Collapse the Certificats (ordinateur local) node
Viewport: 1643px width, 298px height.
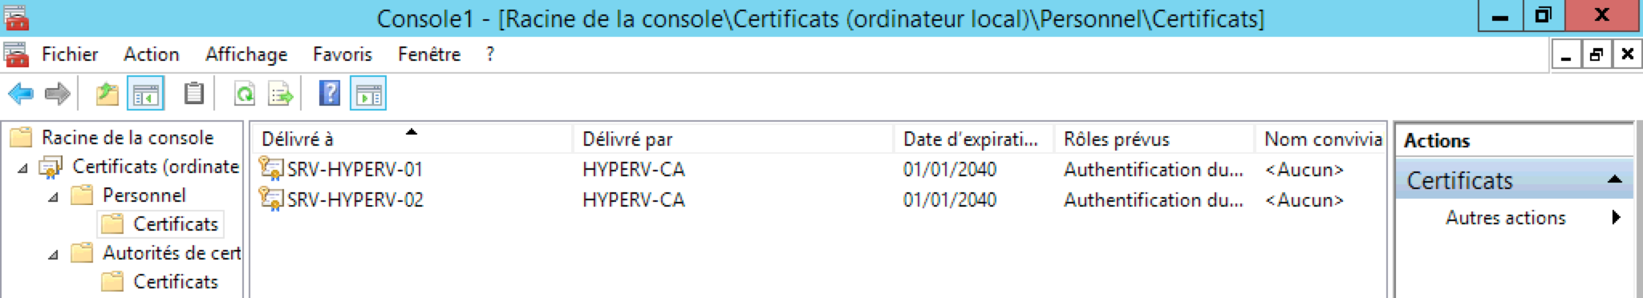click(x=22, y=167)
